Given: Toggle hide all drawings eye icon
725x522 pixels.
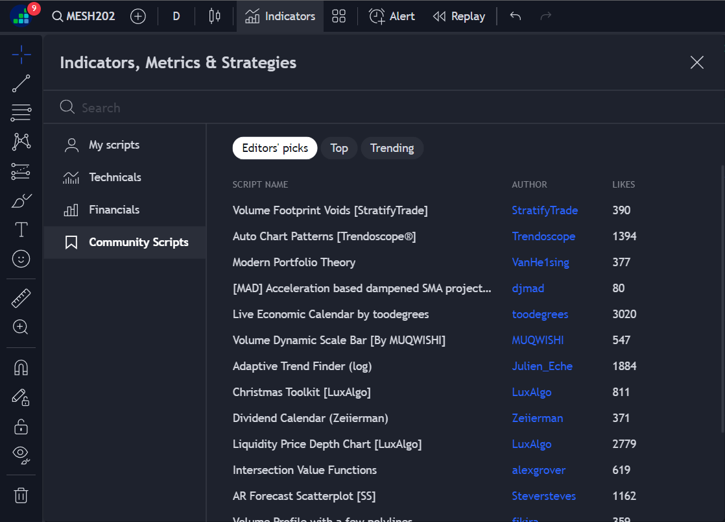Looking at the screenshot, I should (x=21, y=455).
